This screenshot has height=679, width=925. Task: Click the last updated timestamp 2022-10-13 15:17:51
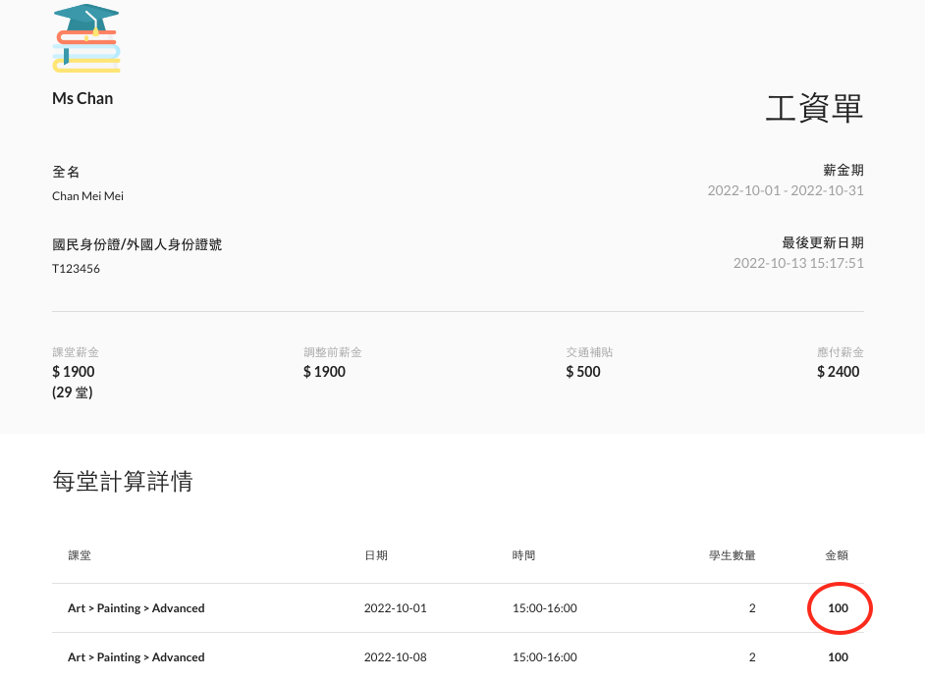click(798, 263)
